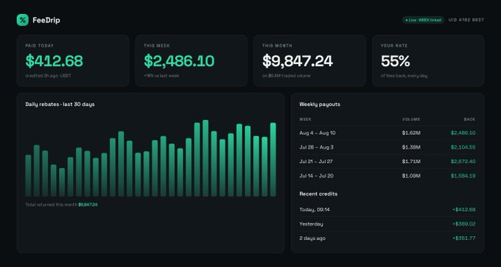
Task: Select the This Week $2,486.10 figure
Action: coord(179,60)
